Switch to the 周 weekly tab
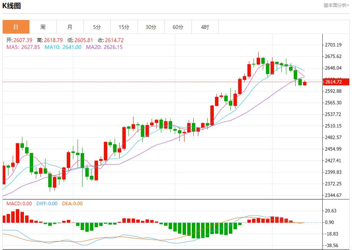352x250 pixels. pyautogui.click(x=43, y=27)
